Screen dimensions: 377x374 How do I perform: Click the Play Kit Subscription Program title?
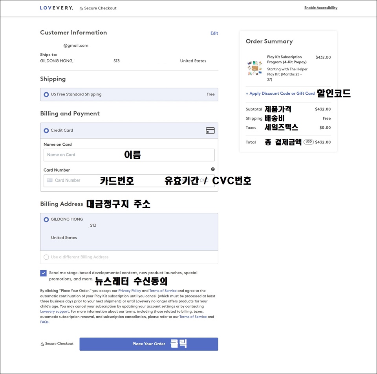coord(287,59)
